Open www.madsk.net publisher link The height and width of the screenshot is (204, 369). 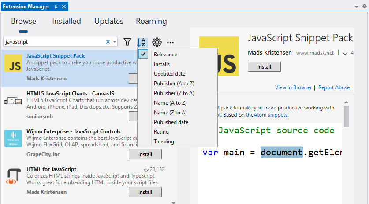pos(315,53)
